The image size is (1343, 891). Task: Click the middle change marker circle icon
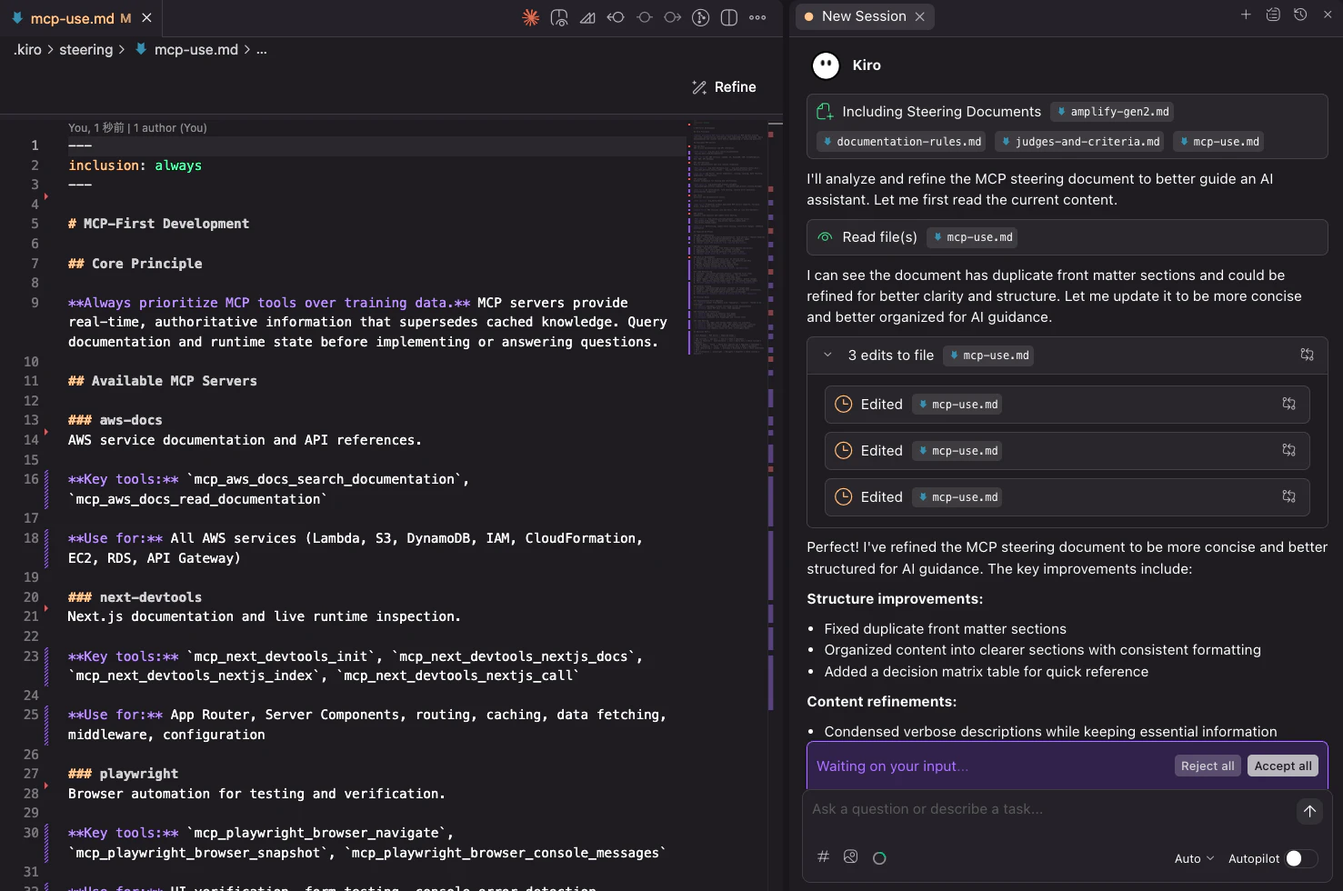click(645, 17)
